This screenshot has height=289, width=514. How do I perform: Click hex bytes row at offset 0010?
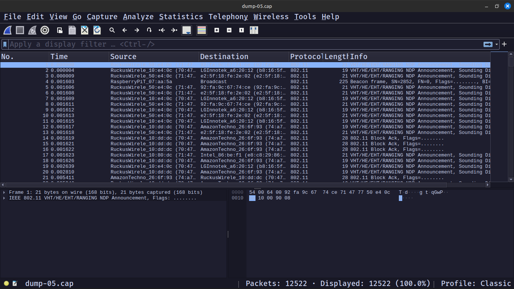[270, 198]
